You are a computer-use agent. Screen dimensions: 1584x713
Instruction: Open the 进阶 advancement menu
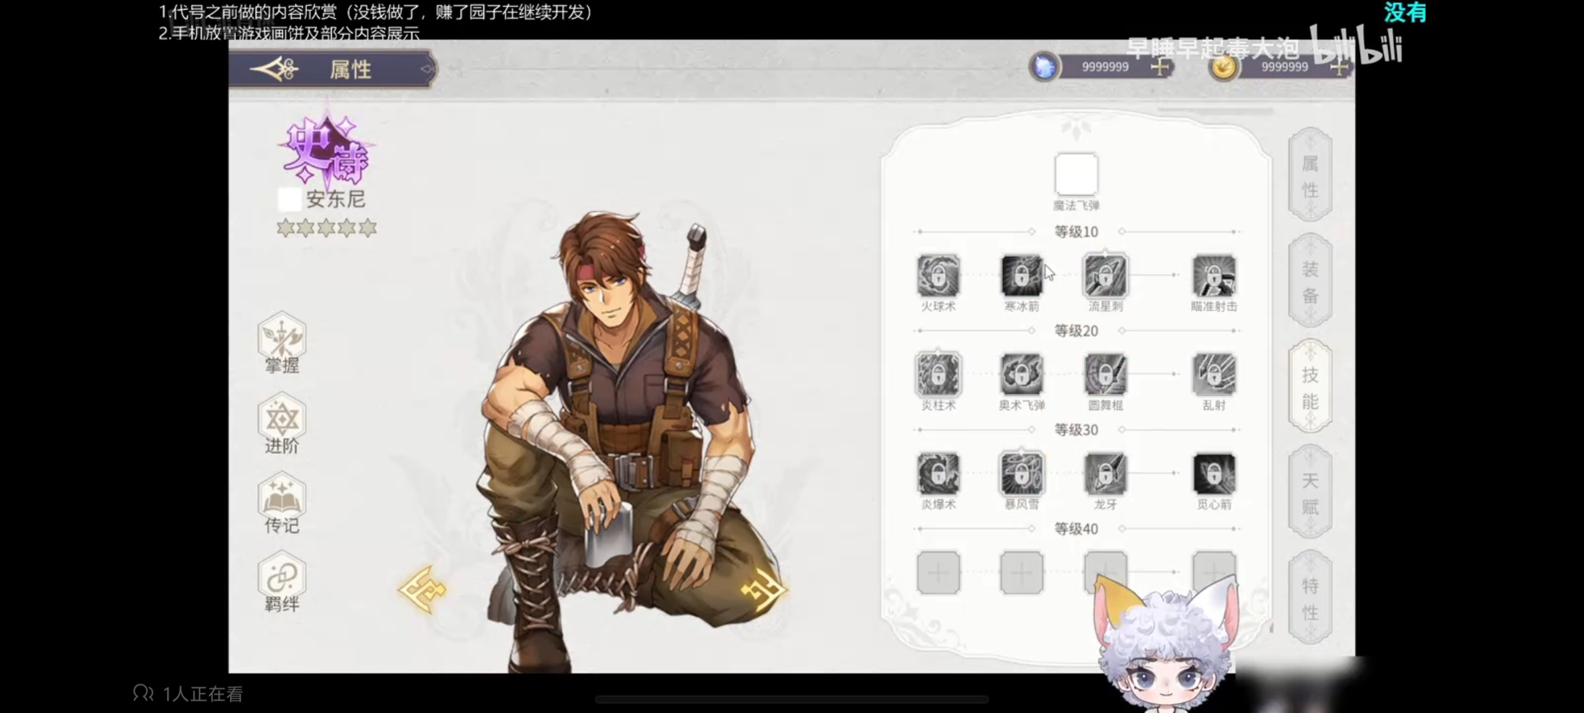[282, 424]
